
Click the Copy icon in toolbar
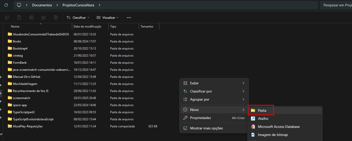[7, 17]
